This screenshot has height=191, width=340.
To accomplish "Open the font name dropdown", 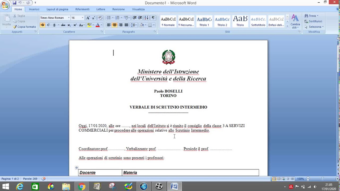I will (69, 18).
